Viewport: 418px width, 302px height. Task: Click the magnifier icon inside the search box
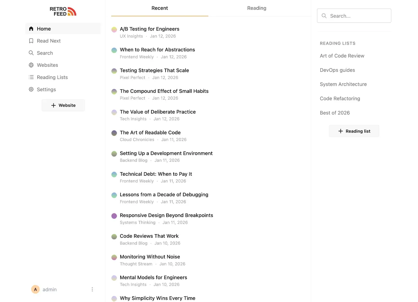pyautogui.click(x=324, y=15)
